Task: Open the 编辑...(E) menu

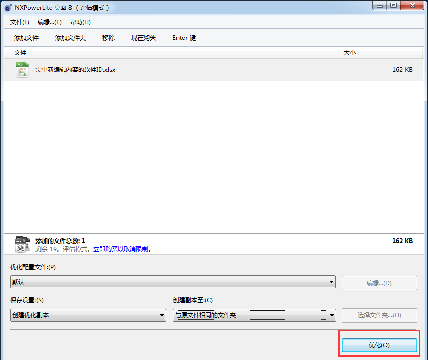Action: point(50,22)
